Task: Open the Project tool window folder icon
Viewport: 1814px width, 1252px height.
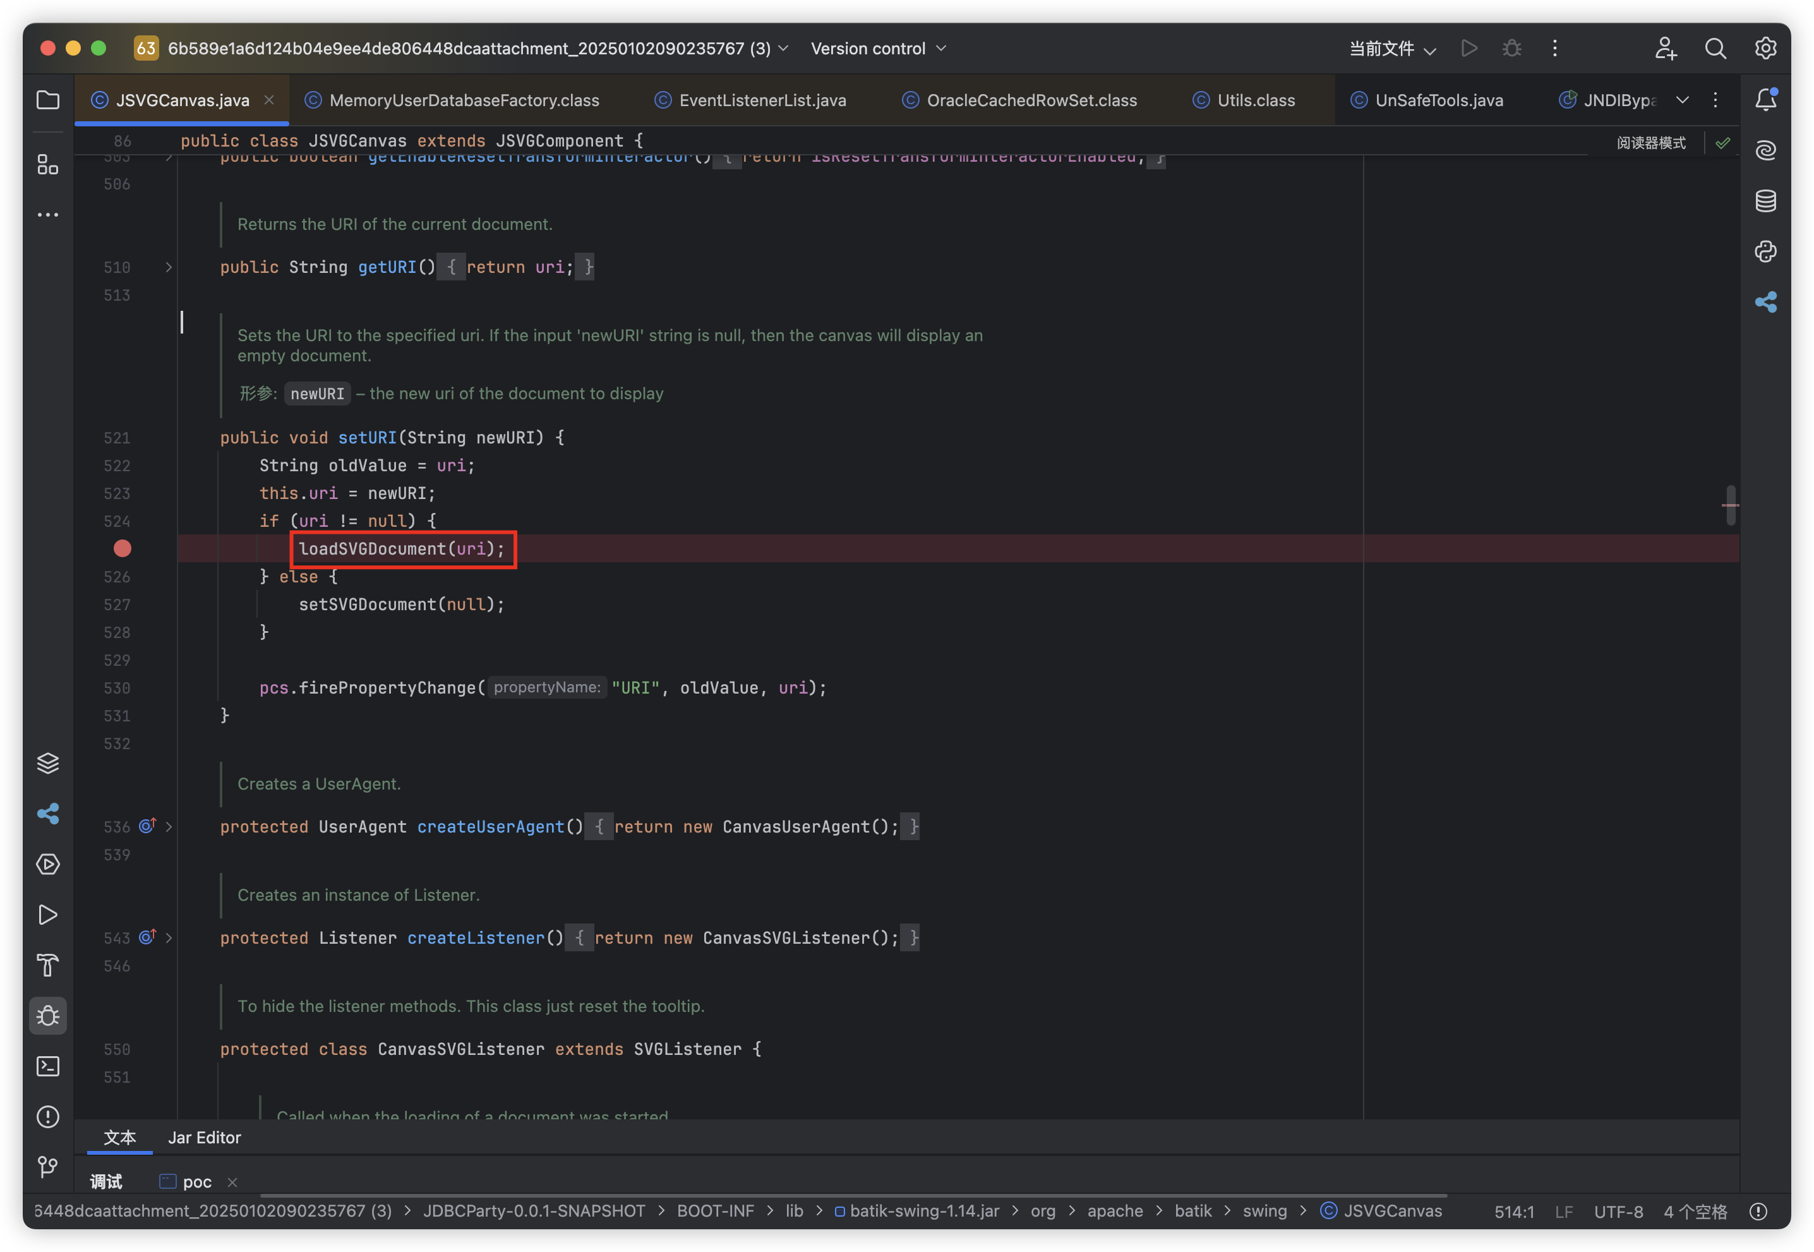Action: (x=48, y=100)
